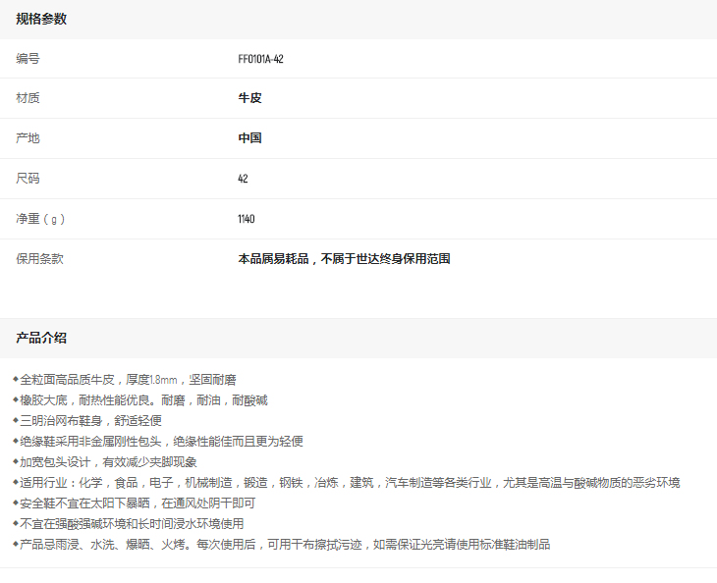Click the 材质 label
This screenshot has height=583, width=717.
pyautogui.click(x=28, y=98)
